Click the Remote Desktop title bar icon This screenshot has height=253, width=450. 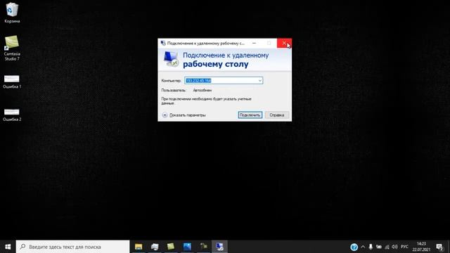click(x=163, y=44)
